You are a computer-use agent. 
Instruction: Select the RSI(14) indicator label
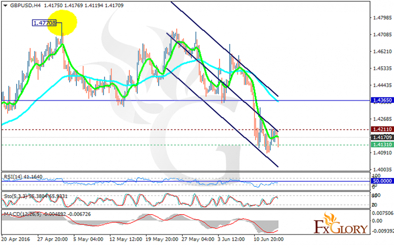click(23, 177)
